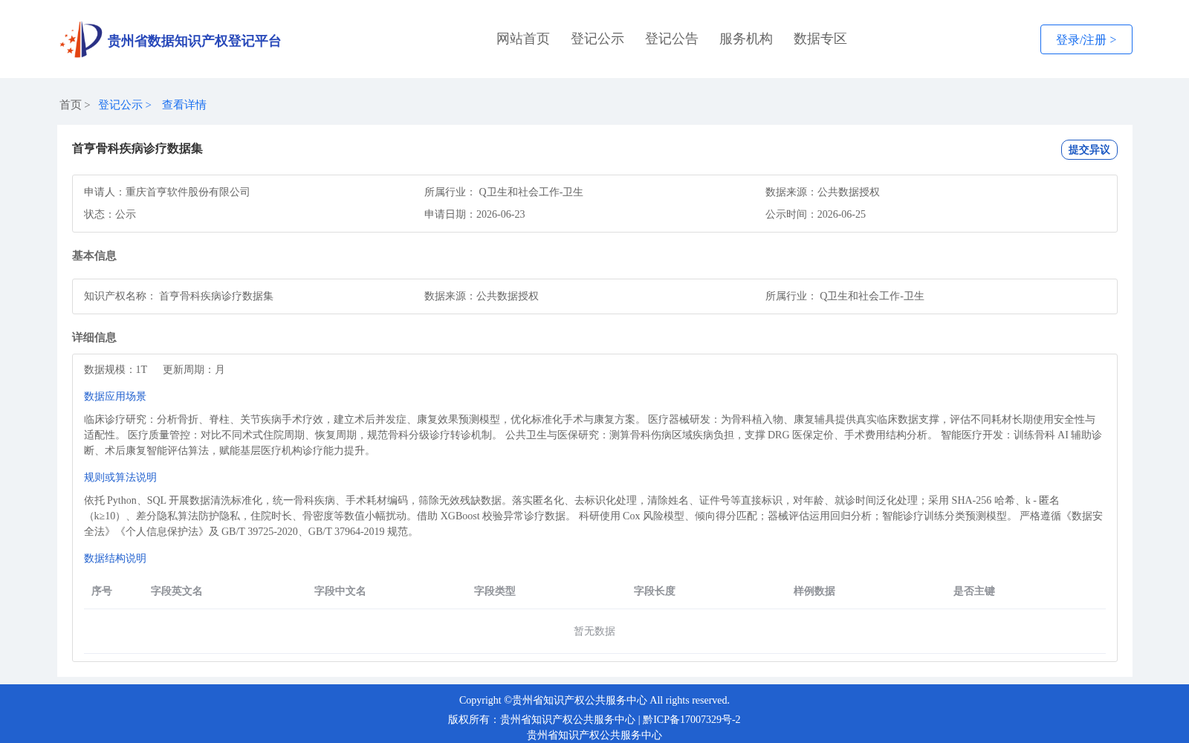Click 更新周期：月 value
Viewport: 1189px width, 743px height.
point(194,369)
